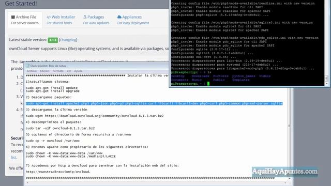Open the Changelog link
Screen dimensions: 331x186
tap(68, 40)
